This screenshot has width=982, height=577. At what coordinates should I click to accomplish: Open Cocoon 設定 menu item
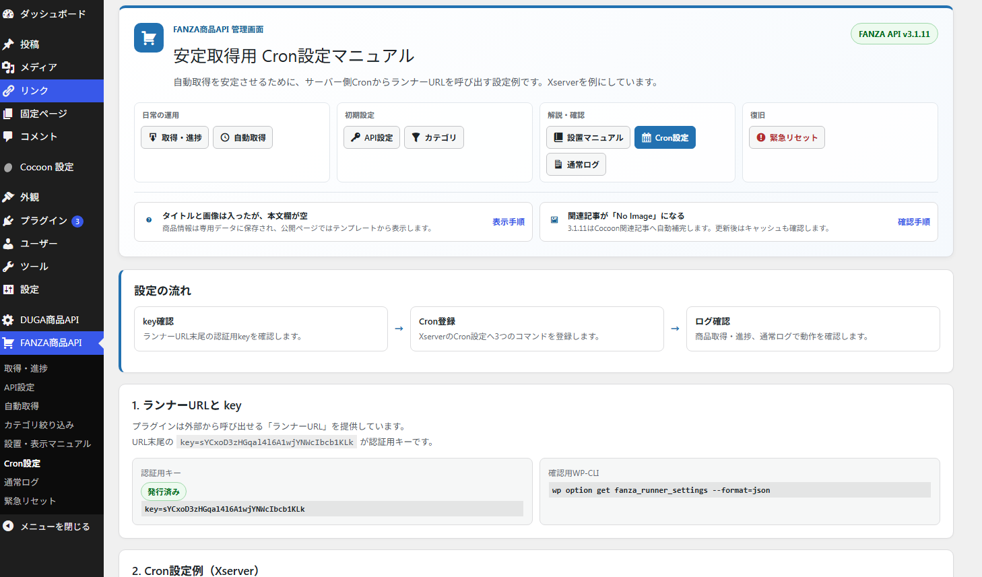(52, 167)
